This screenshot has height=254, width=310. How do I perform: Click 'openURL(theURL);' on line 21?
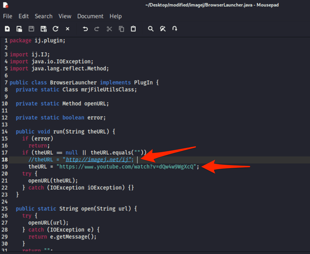[x=53, y=181]
